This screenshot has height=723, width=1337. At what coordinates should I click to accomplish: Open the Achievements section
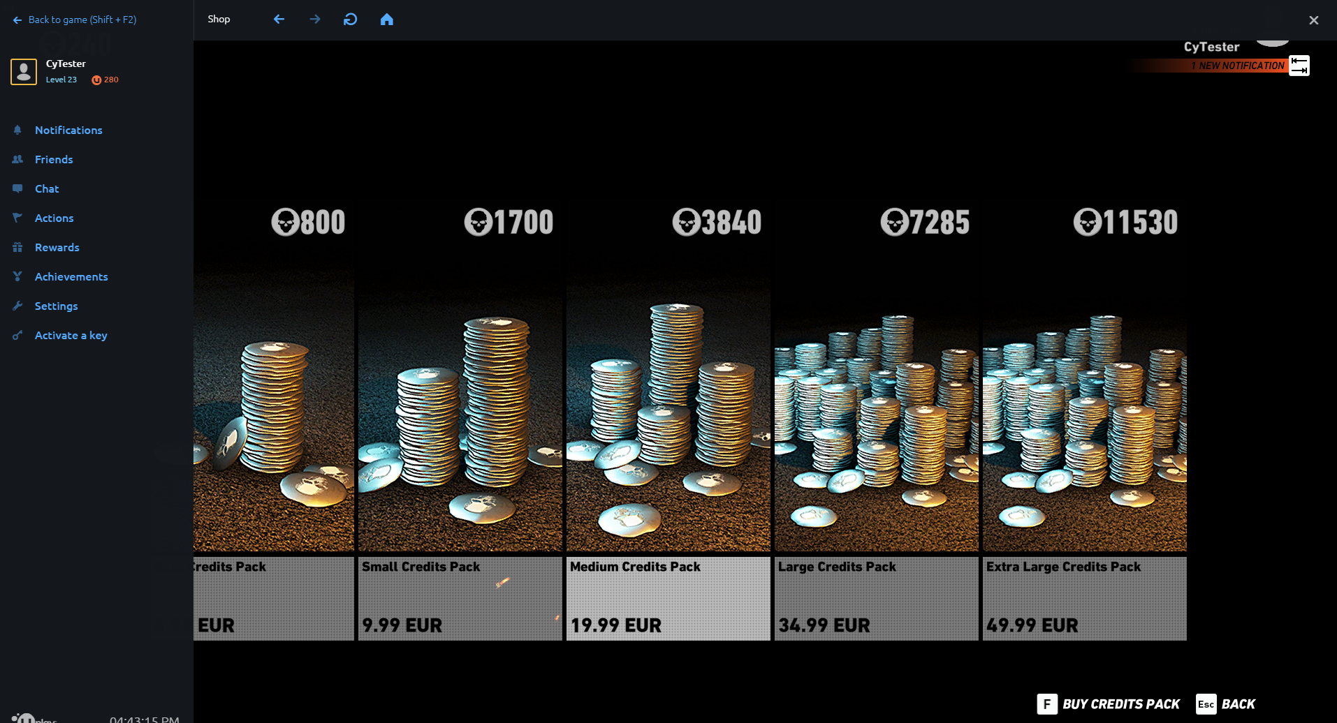[71, 276]
